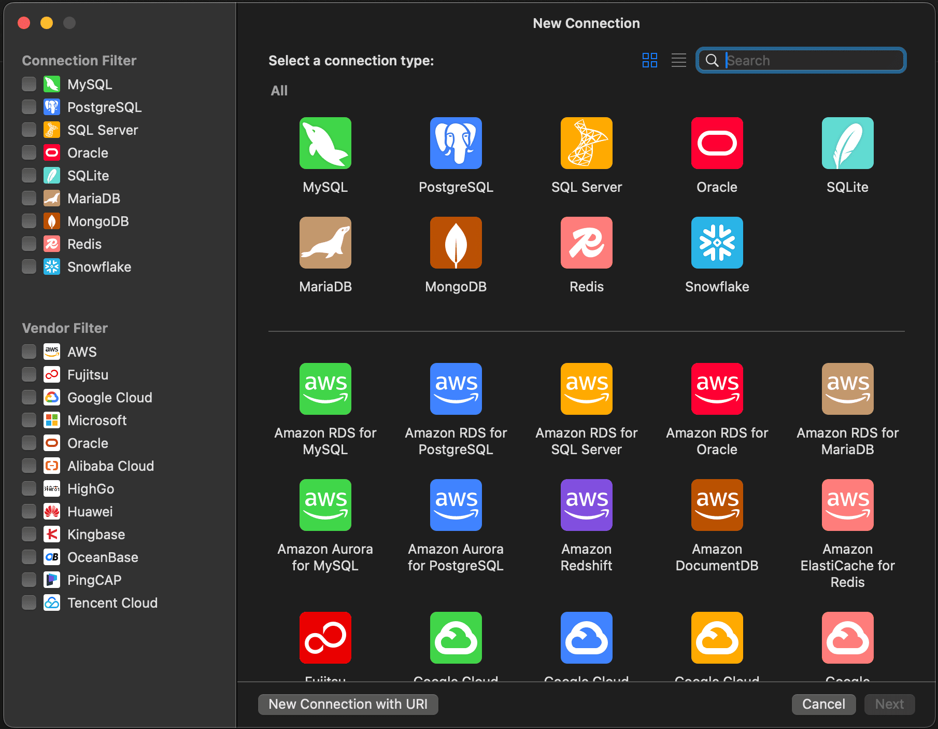Select the blue Google Cloud icon

[x=587, y=638]
